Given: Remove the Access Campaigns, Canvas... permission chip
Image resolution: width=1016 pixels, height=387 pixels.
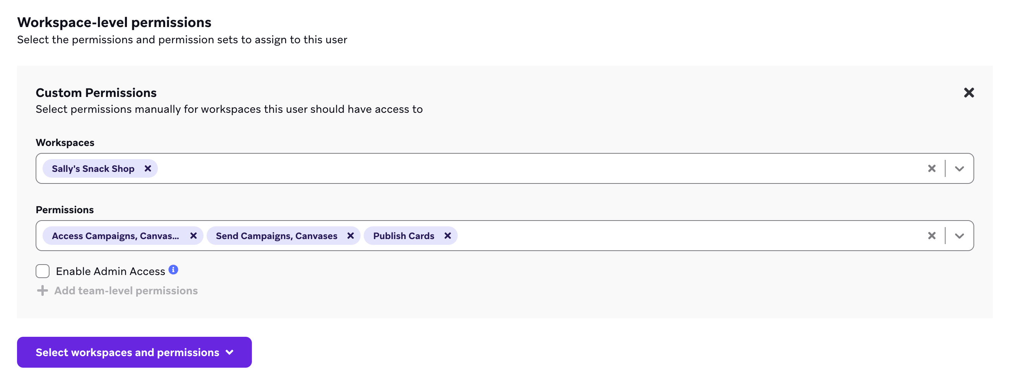Looking at the screenshot, I should click(x=193, y=236).
